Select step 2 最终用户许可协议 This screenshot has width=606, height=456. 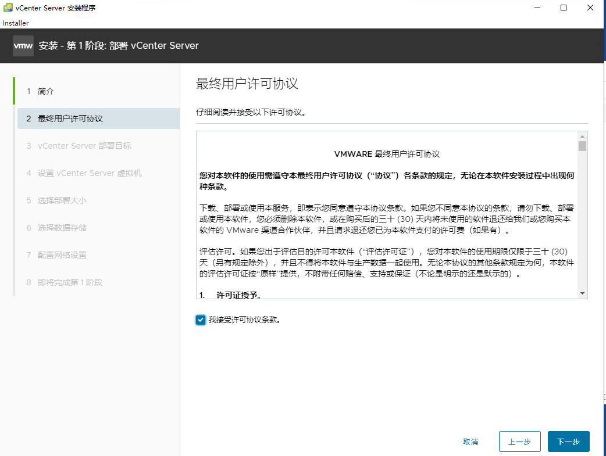[x=98, y=119]
